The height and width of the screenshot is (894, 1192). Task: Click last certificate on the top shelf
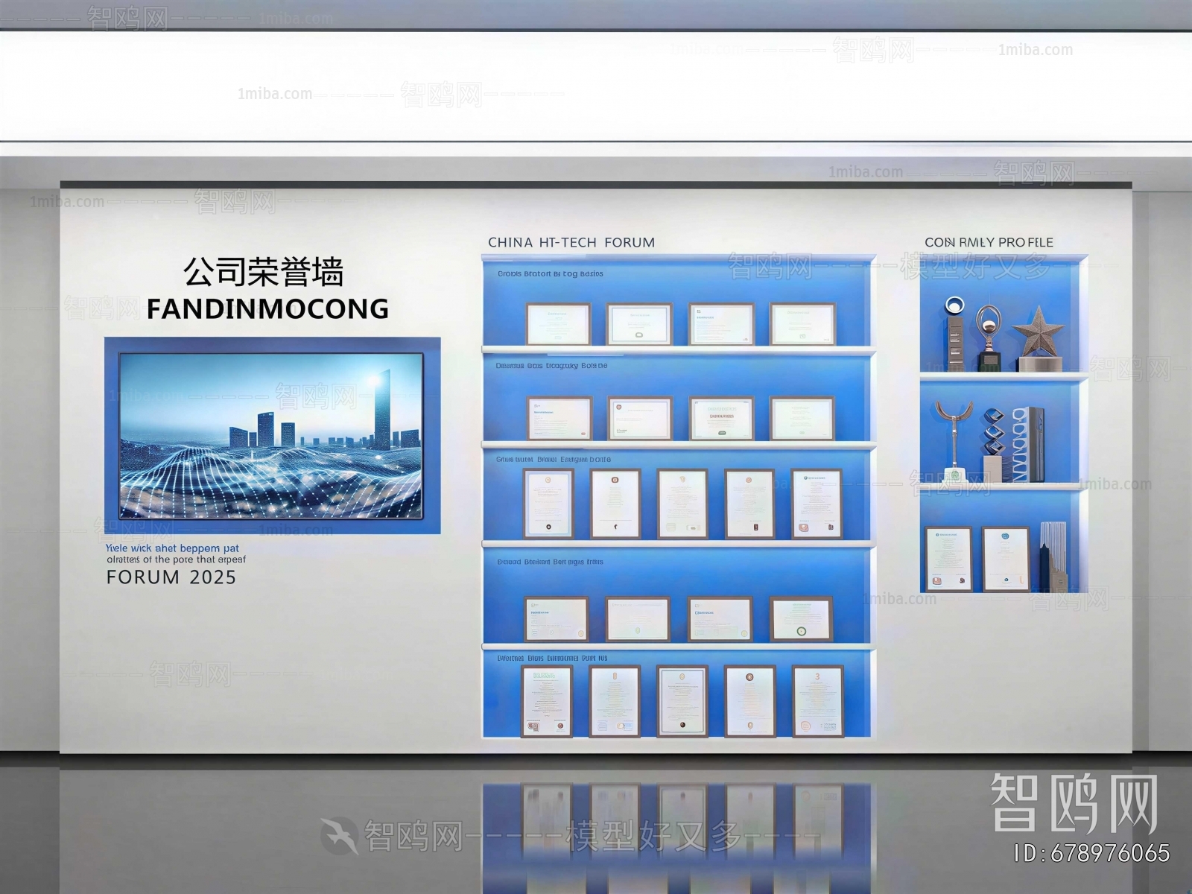802,324
